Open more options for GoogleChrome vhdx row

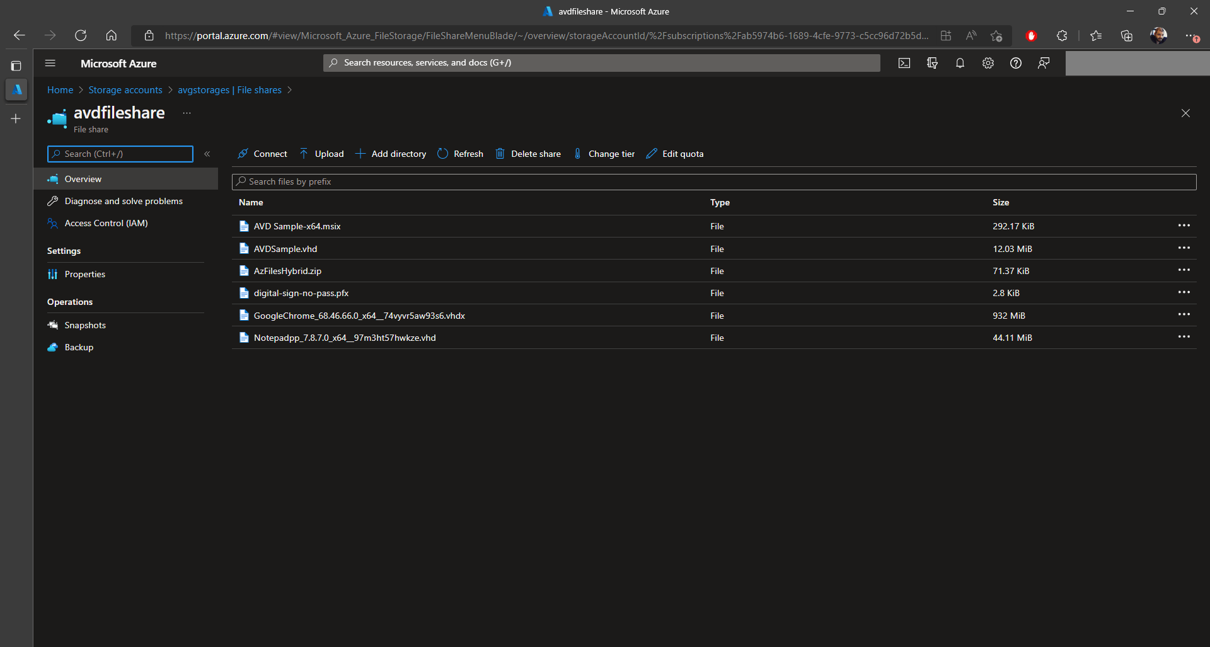[1184, 314]
